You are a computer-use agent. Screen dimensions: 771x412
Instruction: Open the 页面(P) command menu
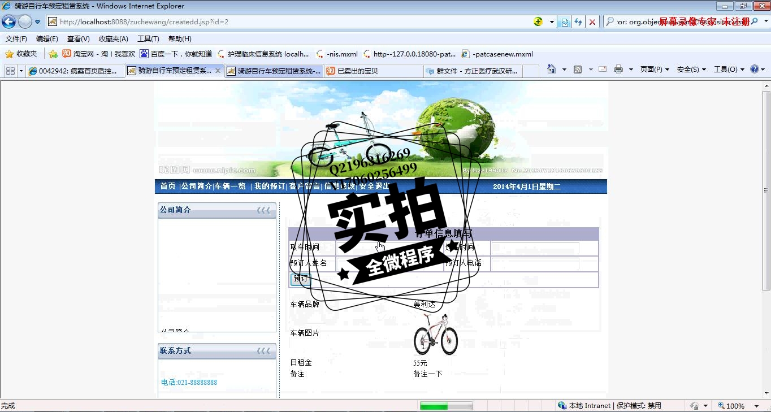[655, 70]
